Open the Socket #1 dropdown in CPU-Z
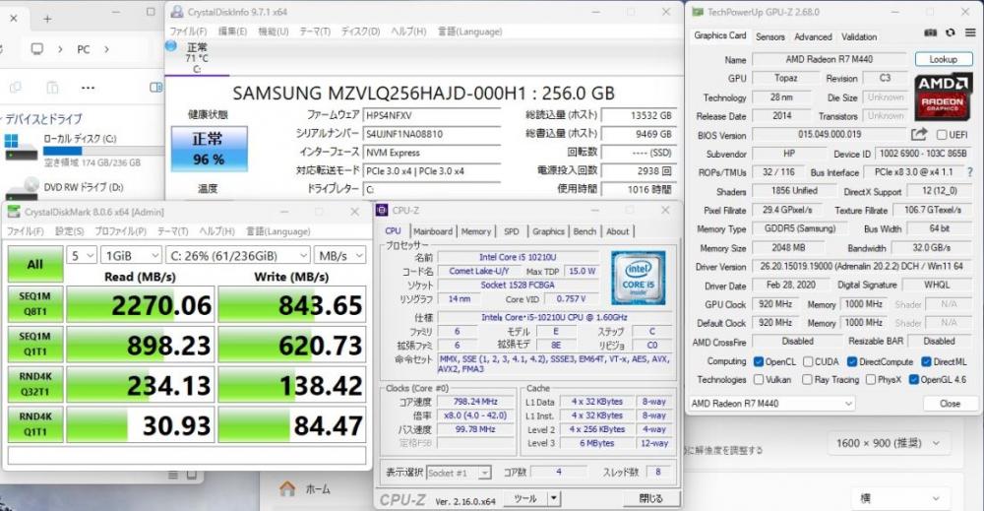 tap(459, 473)
